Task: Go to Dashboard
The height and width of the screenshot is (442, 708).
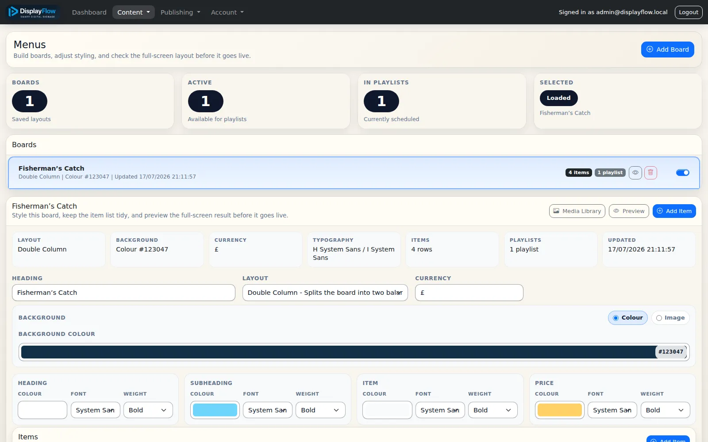Action: [89, 12]
